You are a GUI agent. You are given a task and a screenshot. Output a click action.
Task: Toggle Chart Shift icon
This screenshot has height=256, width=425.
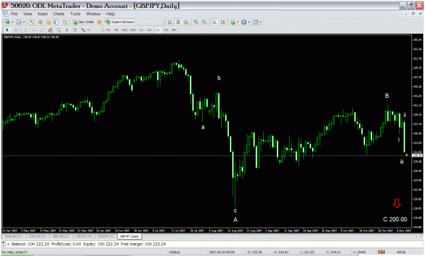coord(222,22)
